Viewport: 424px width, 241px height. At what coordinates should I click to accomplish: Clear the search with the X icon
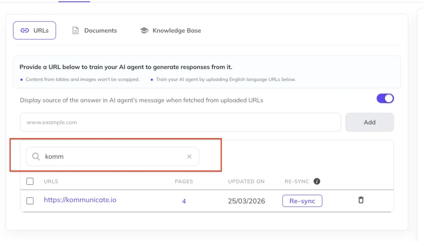tap(189, 157)
